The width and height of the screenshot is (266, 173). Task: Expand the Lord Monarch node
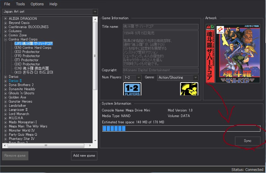5,114
